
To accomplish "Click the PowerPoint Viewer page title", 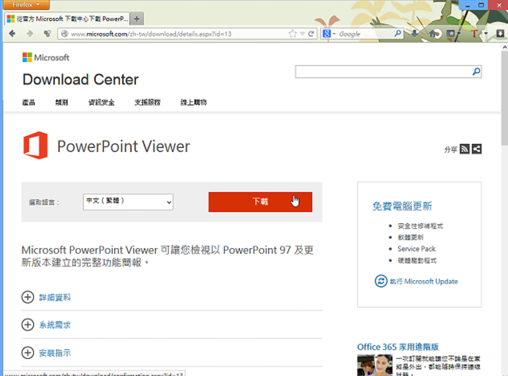I will [124, 146].
